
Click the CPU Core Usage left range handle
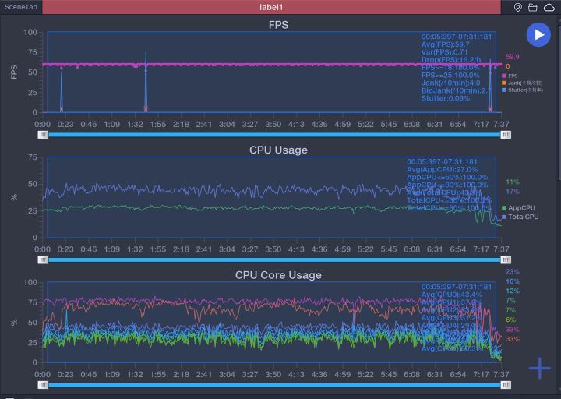point(44,384)
